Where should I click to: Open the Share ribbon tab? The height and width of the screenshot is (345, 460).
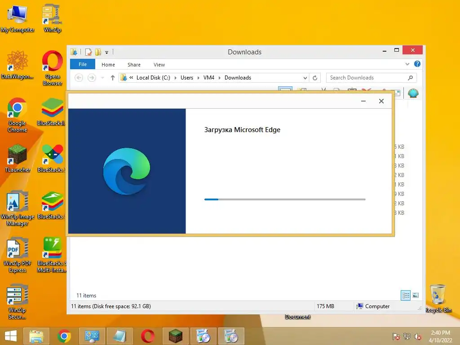[134, 65]
